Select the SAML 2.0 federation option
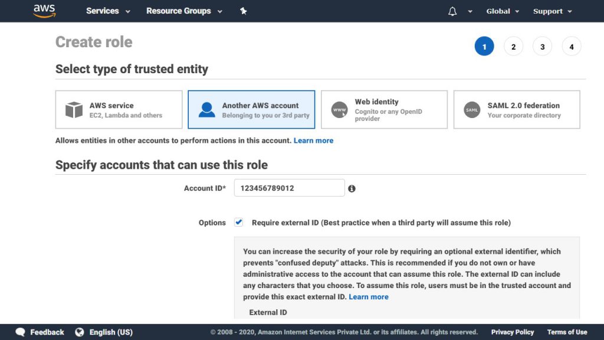Image resolution: width=604 pixels, height=340 pixels. (517, 109)
